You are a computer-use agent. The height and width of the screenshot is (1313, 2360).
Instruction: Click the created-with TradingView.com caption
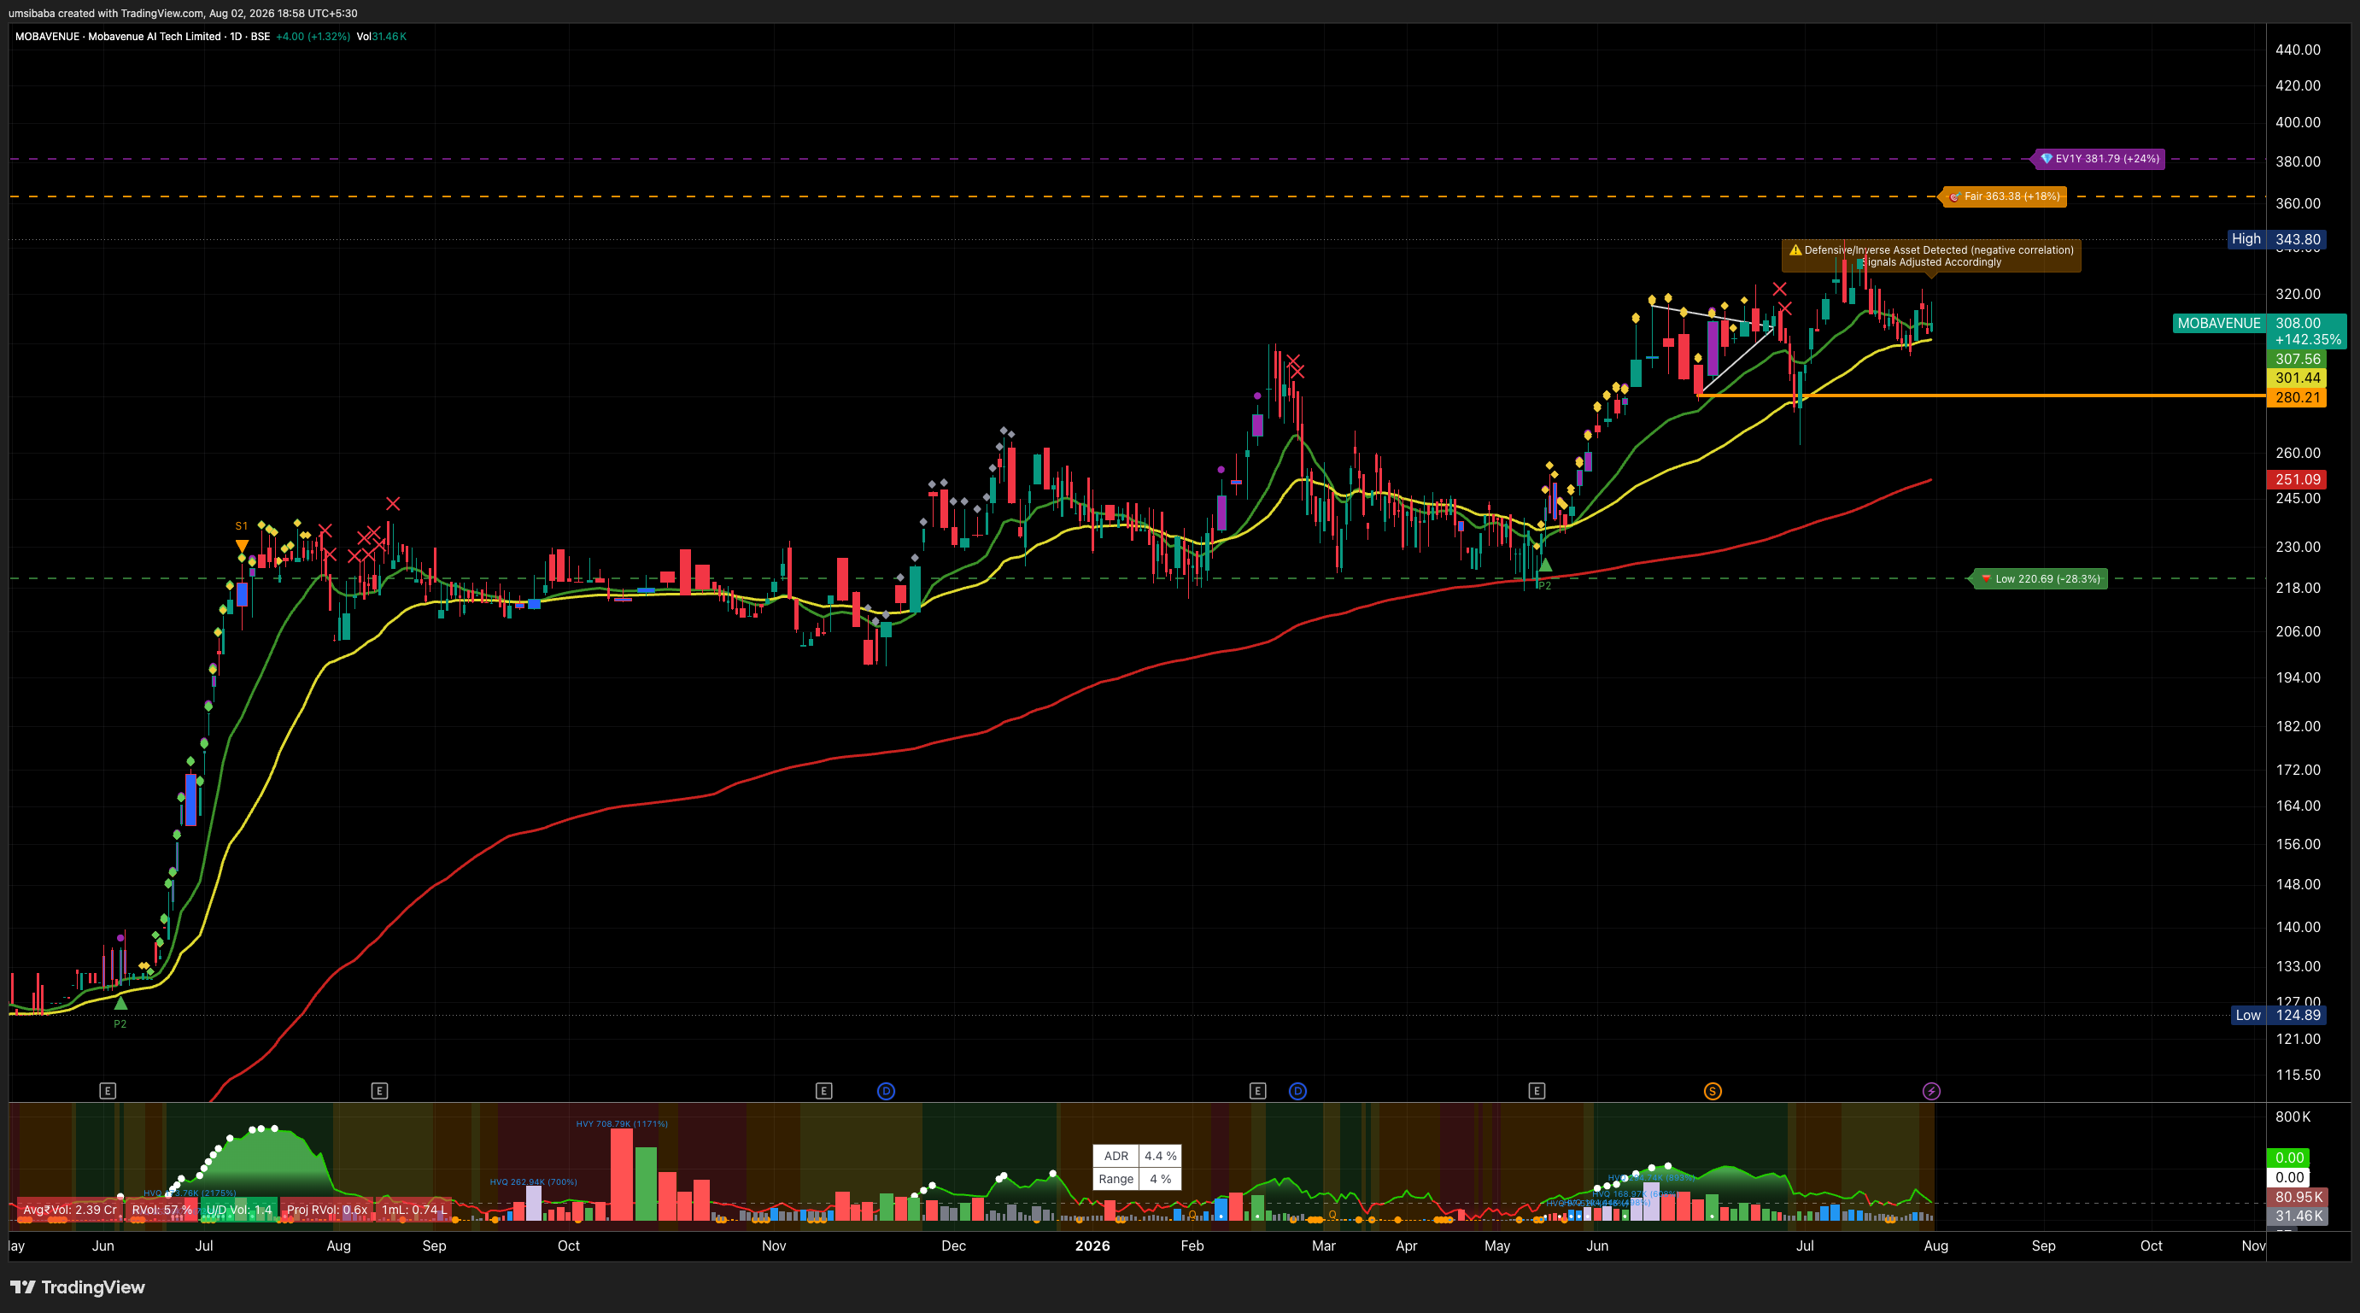182,13
